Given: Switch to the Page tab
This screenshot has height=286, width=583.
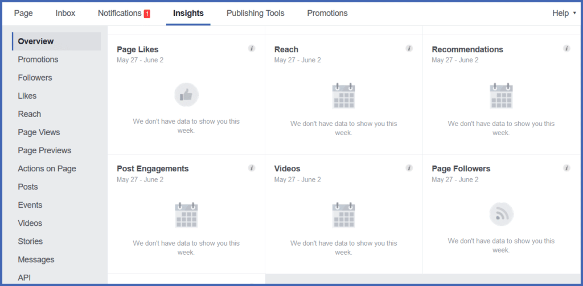Looking at the screenshot, I should point(23,14).
